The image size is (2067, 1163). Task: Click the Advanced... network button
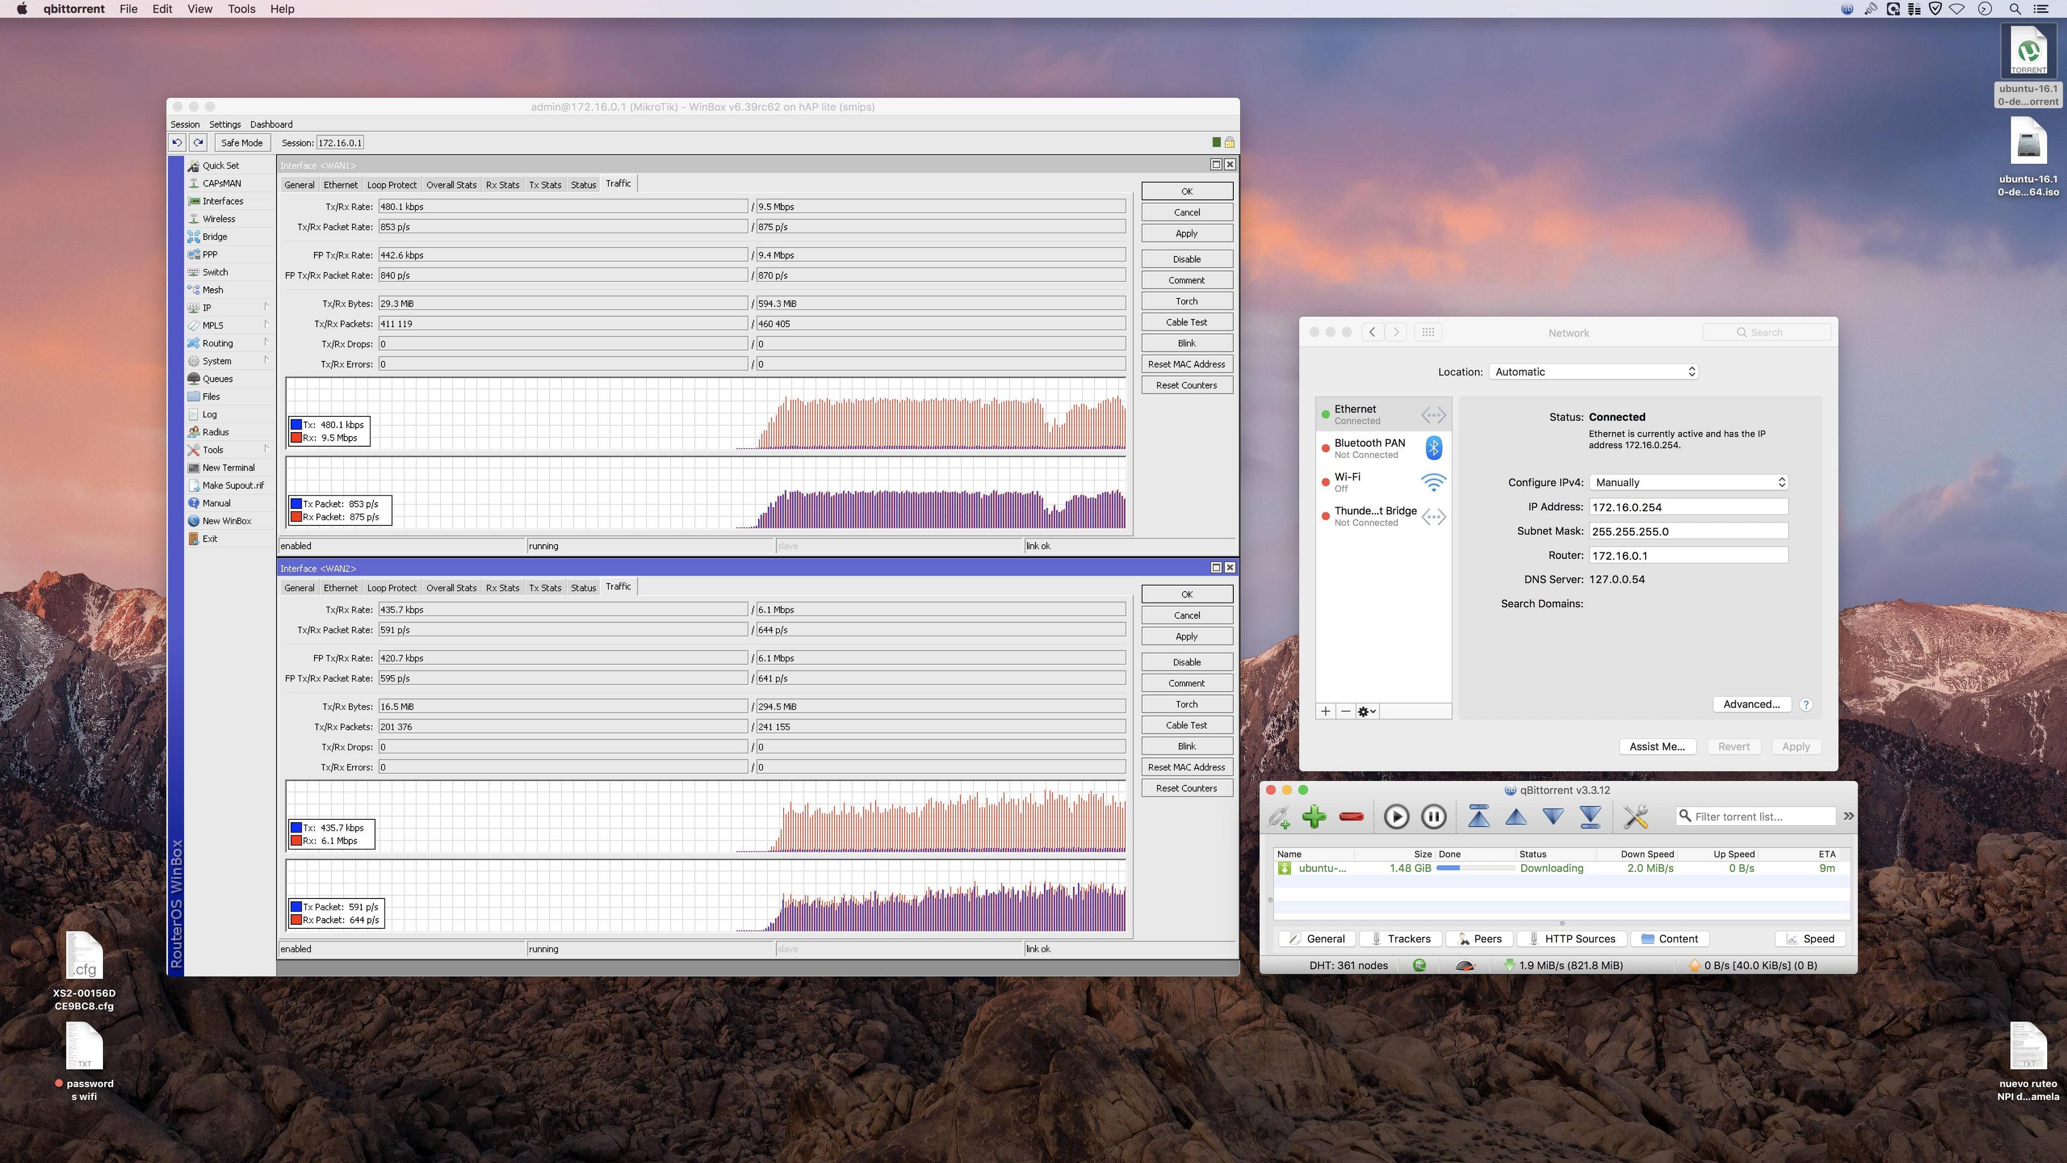tap(1751, 704)
